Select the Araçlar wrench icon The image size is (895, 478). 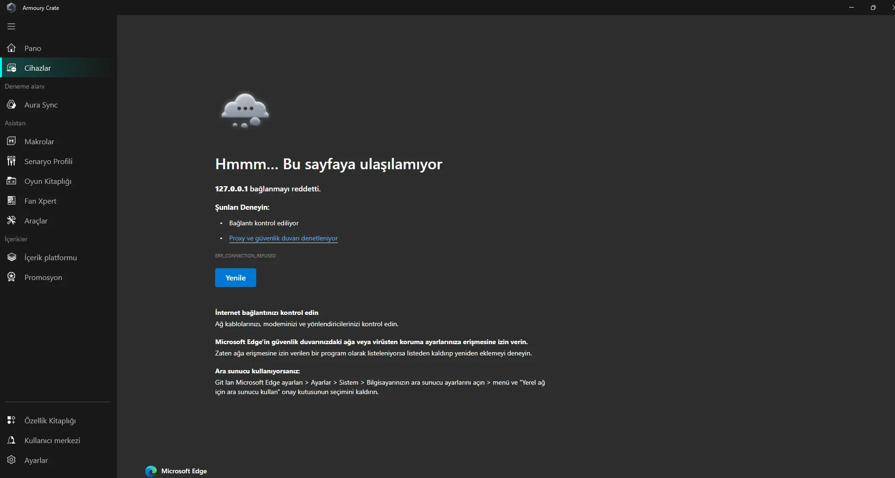point(11,220)
